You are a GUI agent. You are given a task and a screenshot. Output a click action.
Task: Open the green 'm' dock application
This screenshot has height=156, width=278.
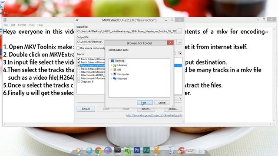[x=127, y=150]
